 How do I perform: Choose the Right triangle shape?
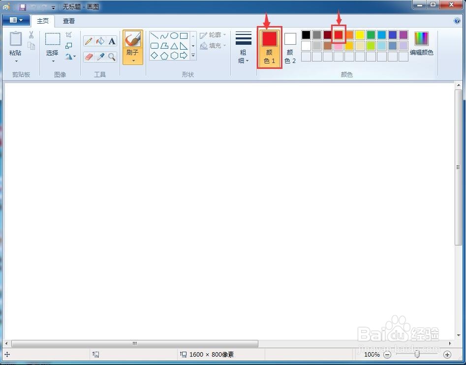tap(184, 46)
